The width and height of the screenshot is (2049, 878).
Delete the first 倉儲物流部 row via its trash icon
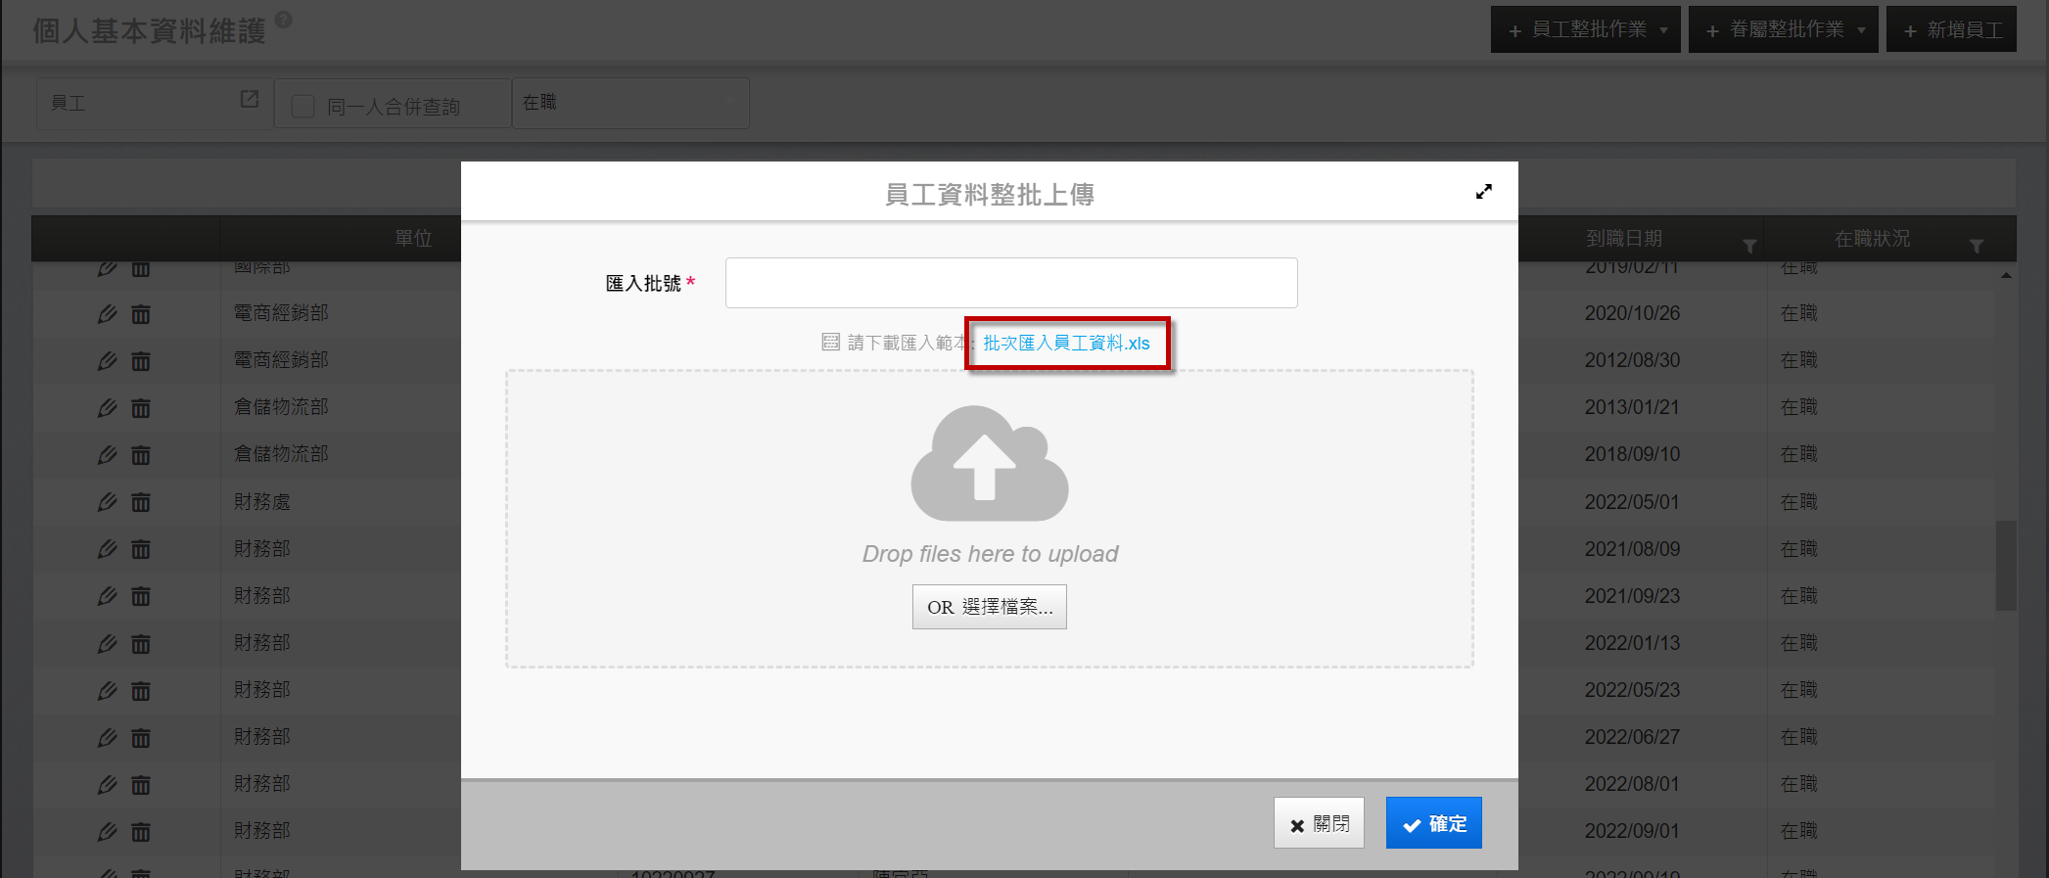pyautogui.click(x=141, y=408)
